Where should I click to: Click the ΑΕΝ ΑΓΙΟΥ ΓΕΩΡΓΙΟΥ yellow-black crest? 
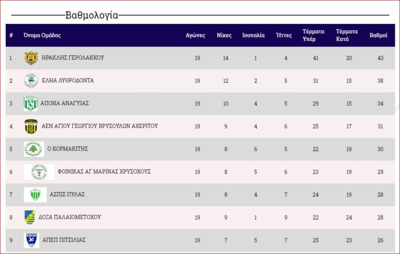click(x=31, y=126)
